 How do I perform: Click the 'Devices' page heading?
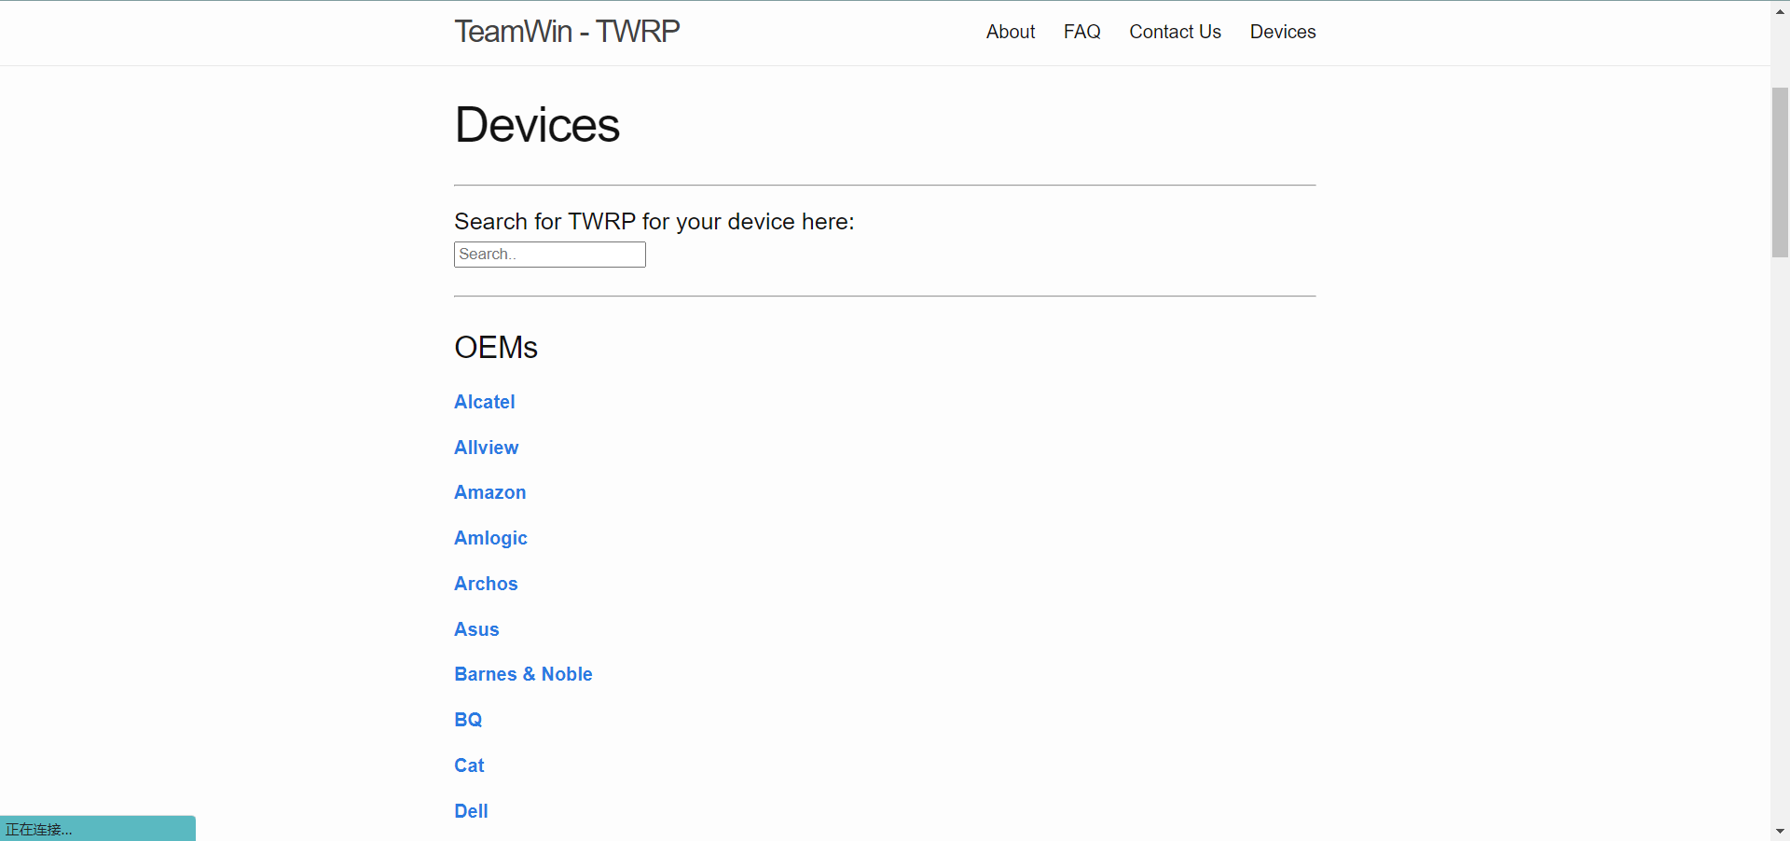click(537, 125)
